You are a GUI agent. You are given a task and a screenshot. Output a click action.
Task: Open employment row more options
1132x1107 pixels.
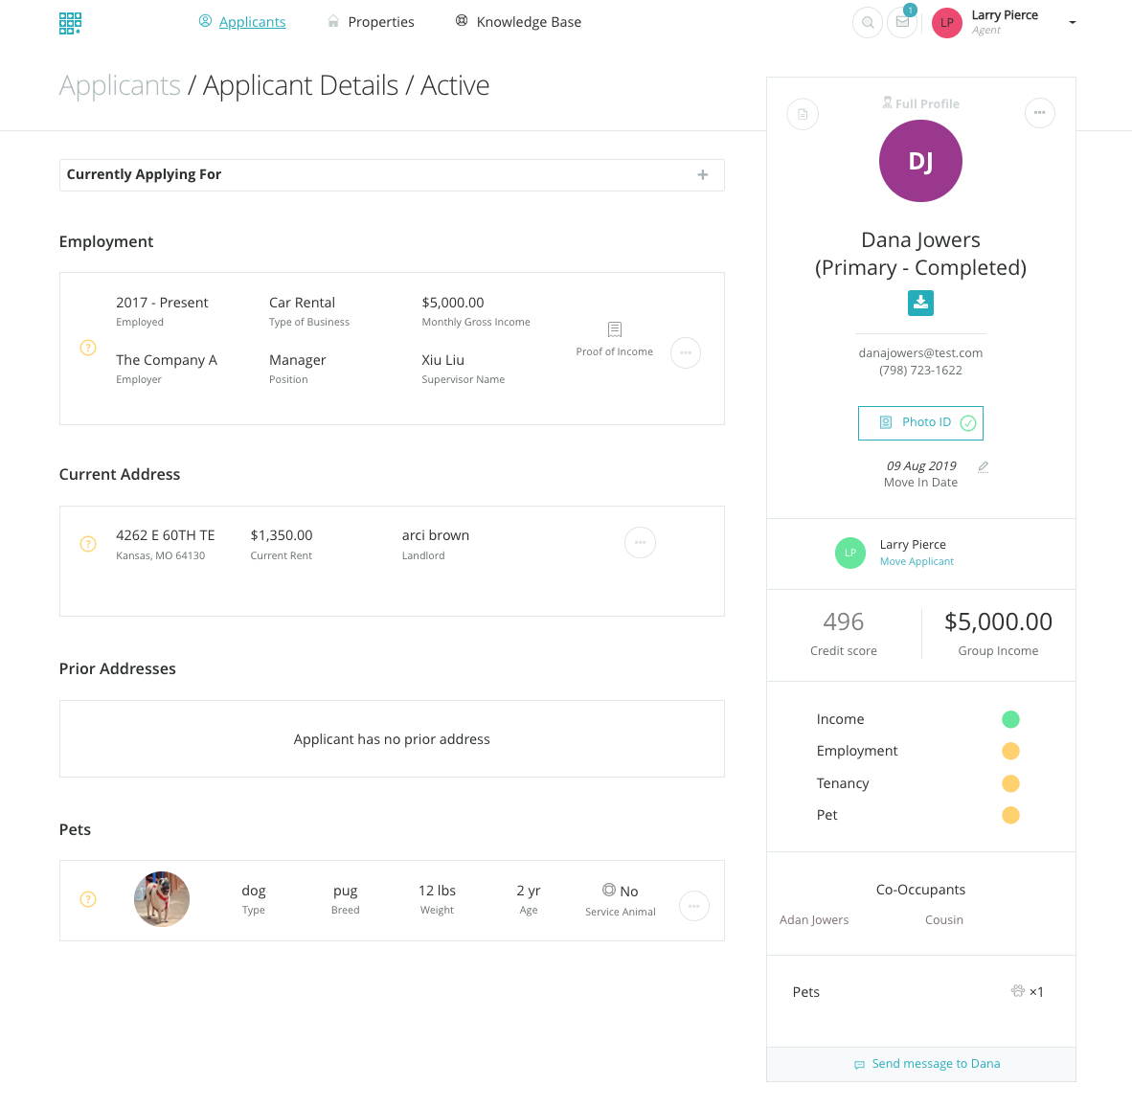[x=686, y=352]
